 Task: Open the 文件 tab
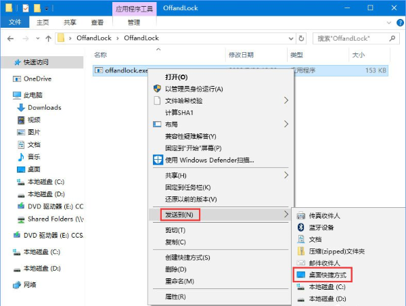[x=15, y=22]
